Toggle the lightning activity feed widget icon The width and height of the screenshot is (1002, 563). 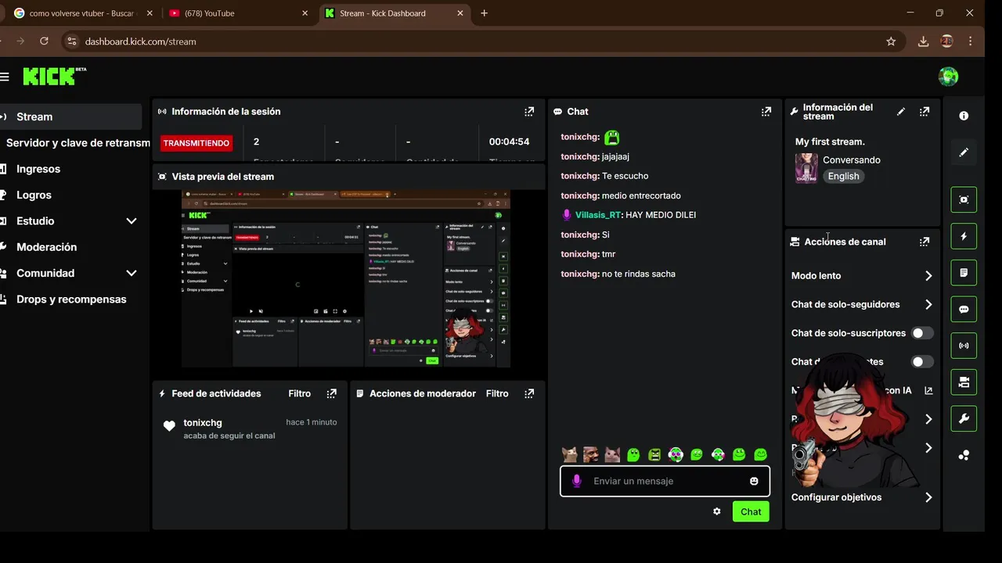click(x=964, y=236)
